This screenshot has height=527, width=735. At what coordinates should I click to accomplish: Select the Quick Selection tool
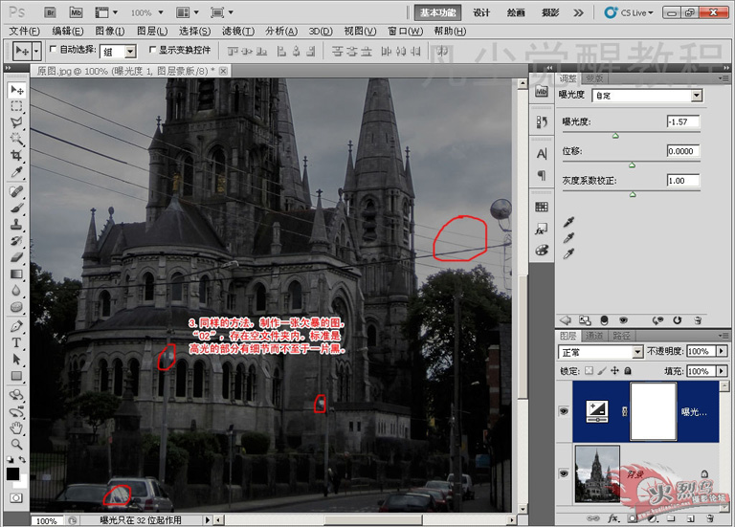pyautogui.click(x=17, y=139)
